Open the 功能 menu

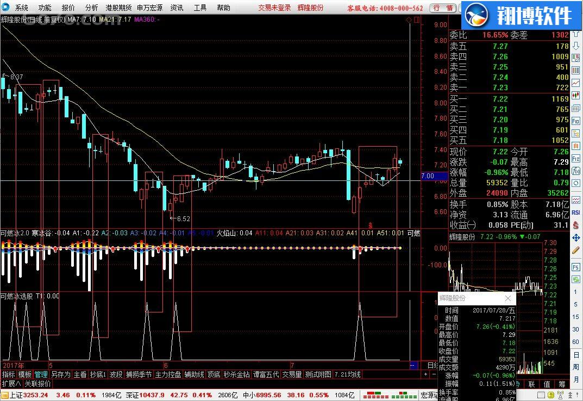tap(45, 8)
